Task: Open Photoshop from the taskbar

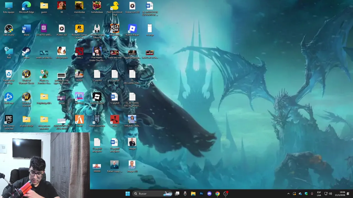Action: pos(201,194)
